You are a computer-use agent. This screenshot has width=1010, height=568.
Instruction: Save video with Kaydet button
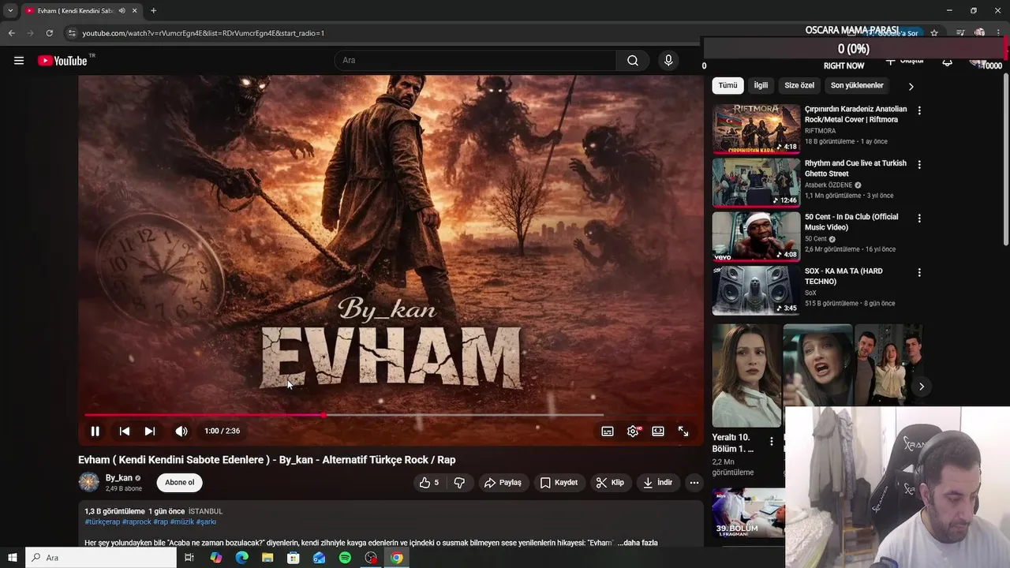[x=559, y=483]
